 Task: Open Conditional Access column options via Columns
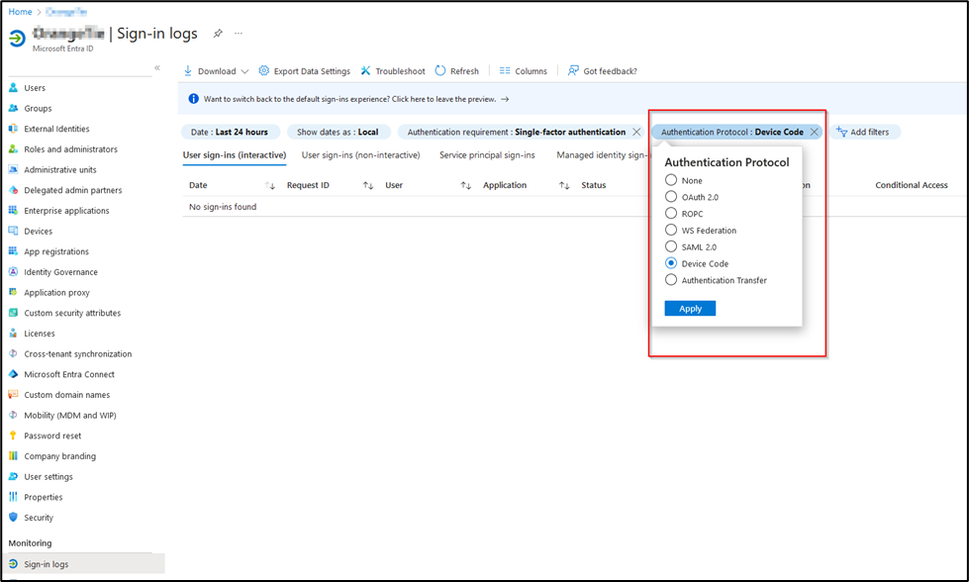click(x=523, y=70)
